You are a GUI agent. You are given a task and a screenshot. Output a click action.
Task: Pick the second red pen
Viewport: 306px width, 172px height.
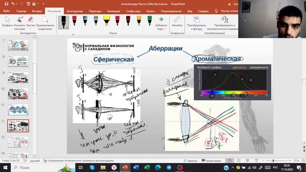[117, 21]
